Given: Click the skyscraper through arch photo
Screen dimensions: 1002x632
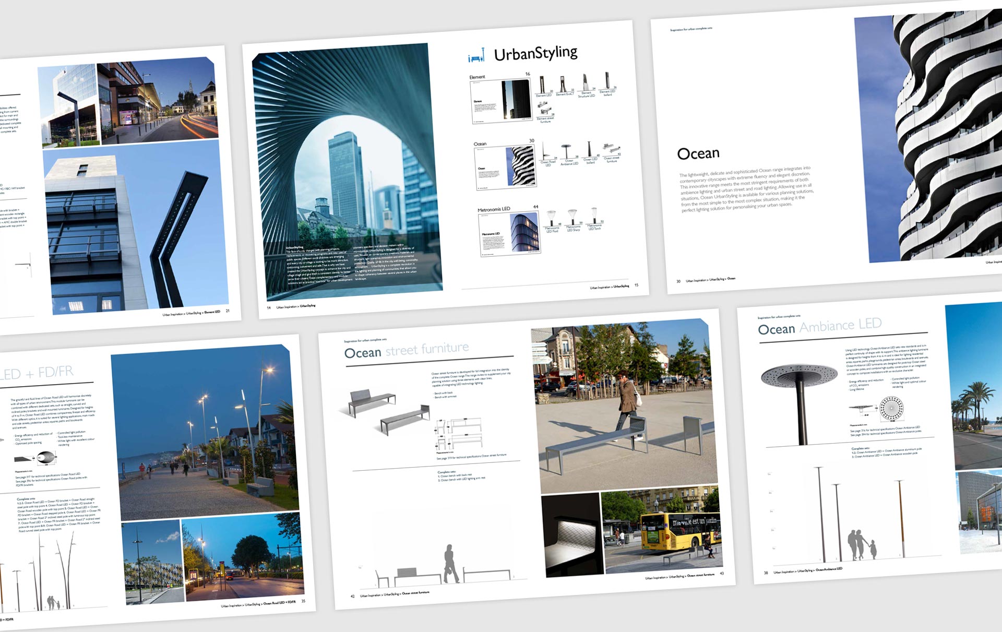Looking at the screenshot, I should point(347,172).
